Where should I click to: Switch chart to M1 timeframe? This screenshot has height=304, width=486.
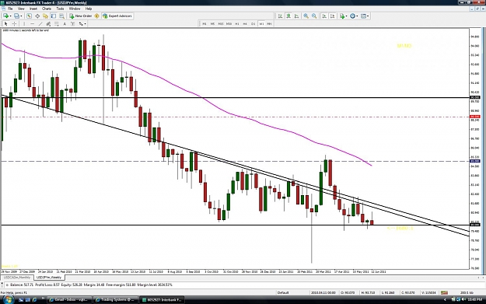click(205, 24)
